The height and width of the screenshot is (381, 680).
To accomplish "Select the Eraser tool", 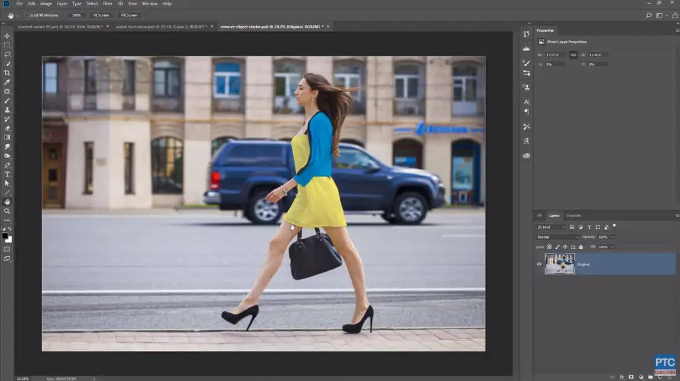I will pyautogui.click(x=7, y=128).
